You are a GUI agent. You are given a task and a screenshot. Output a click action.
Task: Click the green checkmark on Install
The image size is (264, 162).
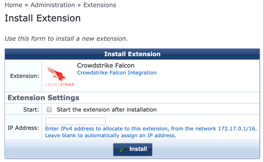click(x=122, y=149)
